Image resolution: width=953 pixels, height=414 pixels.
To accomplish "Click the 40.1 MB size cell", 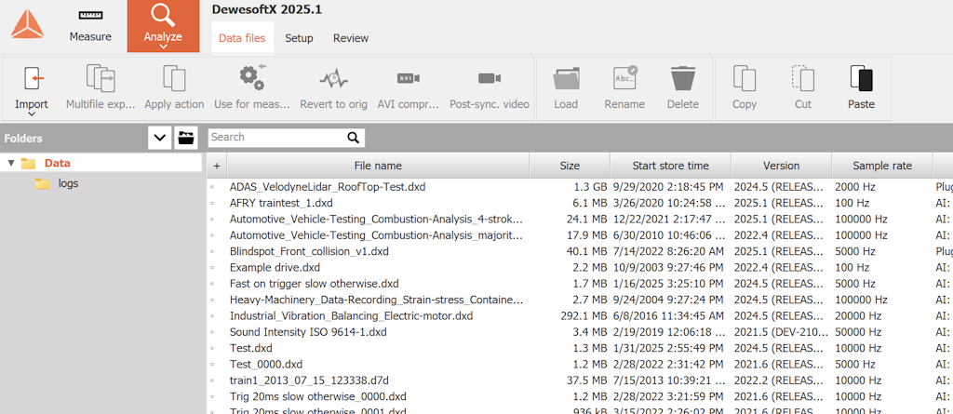I will [x=586, y=251].
